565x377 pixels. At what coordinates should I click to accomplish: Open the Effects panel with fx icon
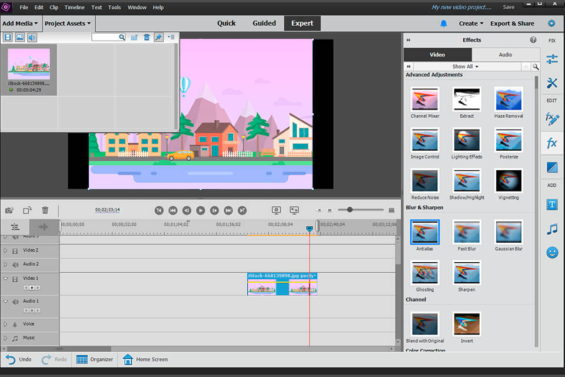[x=552, y=140]
